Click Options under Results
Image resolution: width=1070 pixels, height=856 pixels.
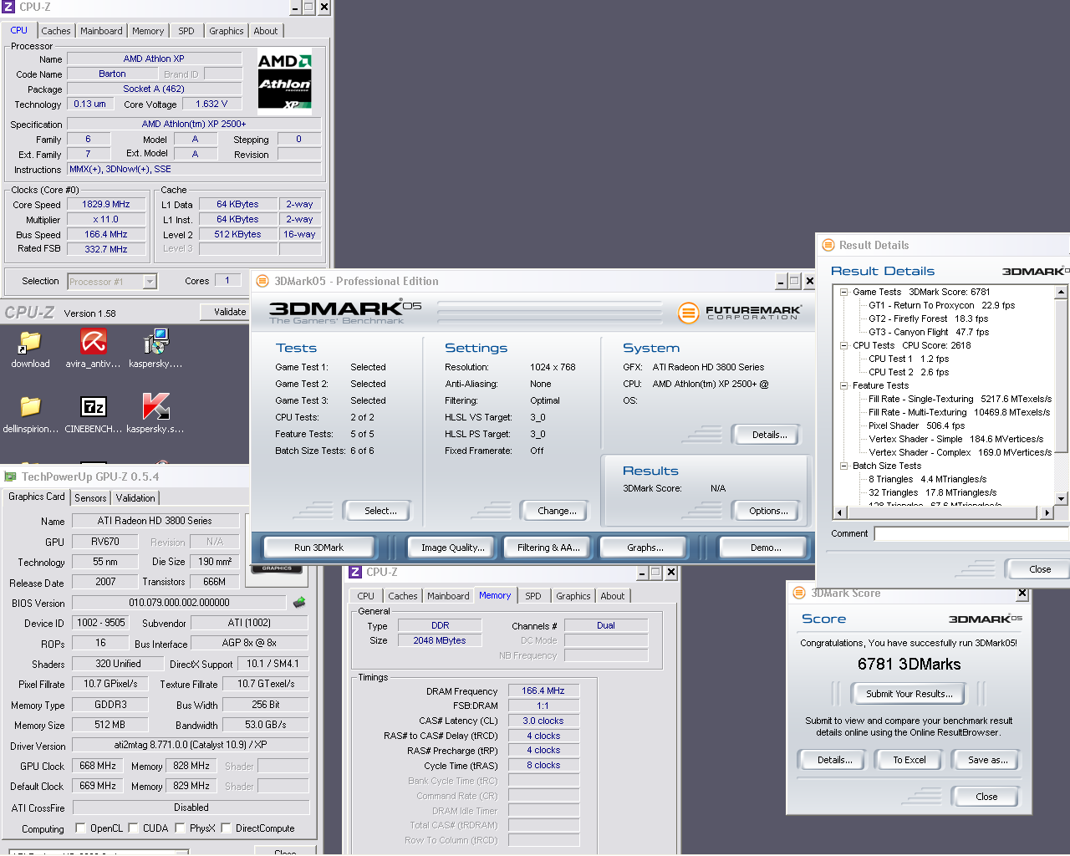[x=768, y=511]
